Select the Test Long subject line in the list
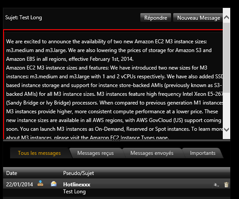 click(x=75, y=192)
